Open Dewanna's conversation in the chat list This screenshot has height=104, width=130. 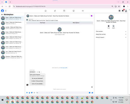(12, 57)
